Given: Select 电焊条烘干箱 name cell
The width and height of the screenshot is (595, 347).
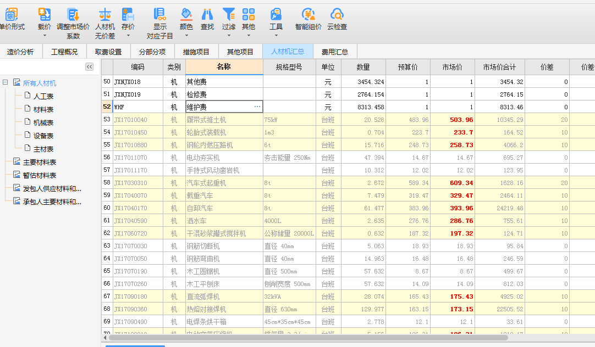Looking at the screenshot, I should click(x=224, y=322).
